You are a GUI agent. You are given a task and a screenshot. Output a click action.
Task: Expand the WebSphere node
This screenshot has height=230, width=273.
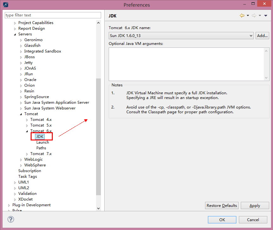point(21,165)
